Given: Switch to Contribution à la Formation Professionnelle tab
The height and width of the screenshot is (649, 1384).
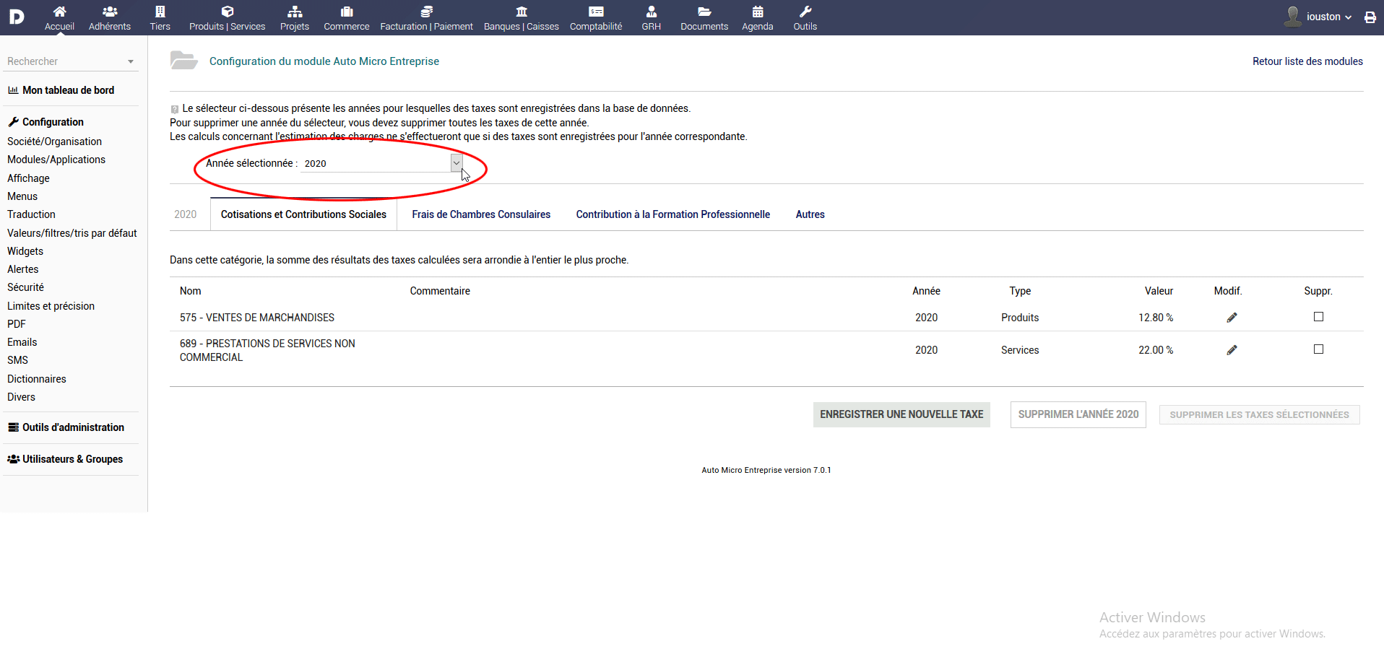Looking at the screenshot, I should coord(672,214).
